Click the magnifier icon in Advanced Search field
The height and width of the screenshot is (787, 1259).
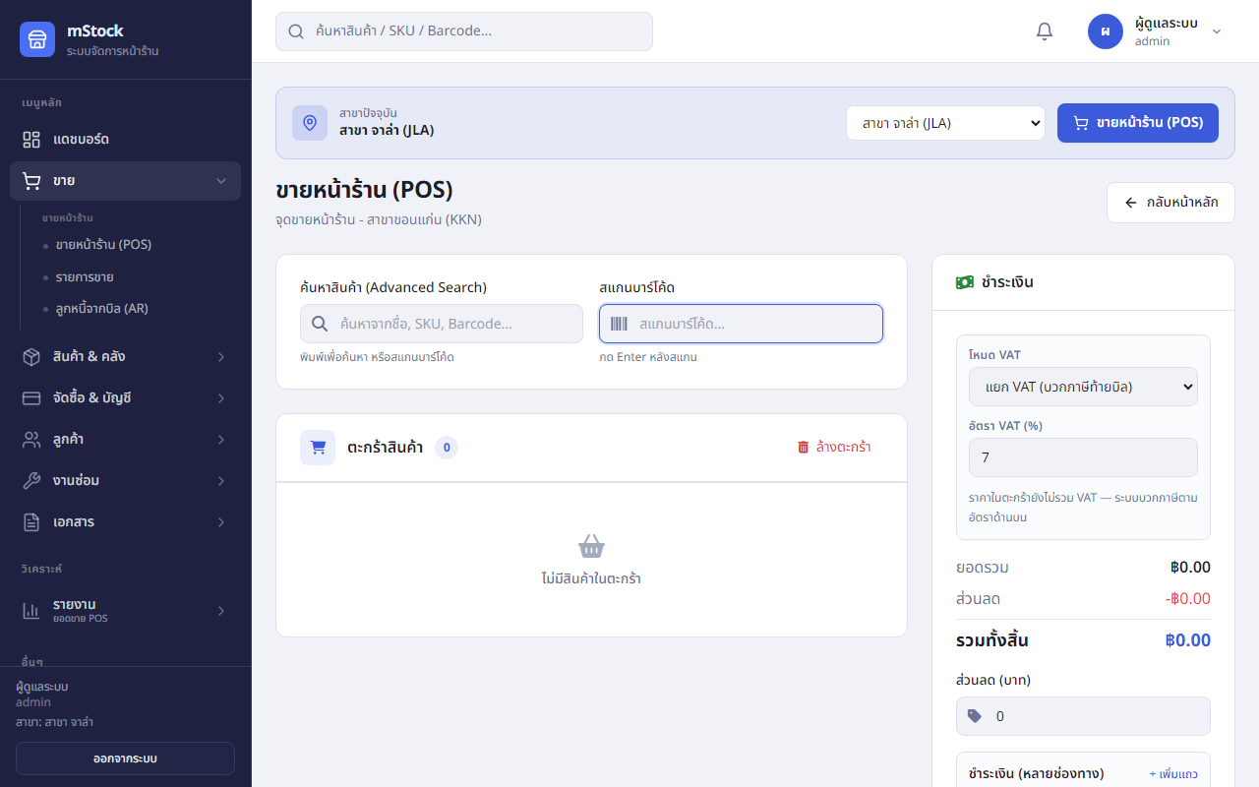click(x=320, y=324)
